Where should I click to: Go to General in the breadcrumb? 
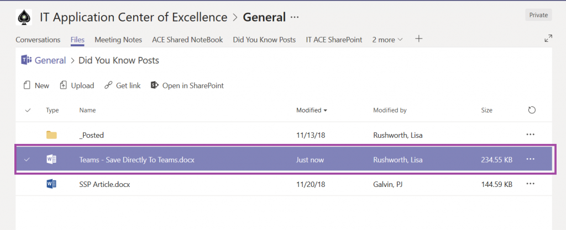pos(50,61)
